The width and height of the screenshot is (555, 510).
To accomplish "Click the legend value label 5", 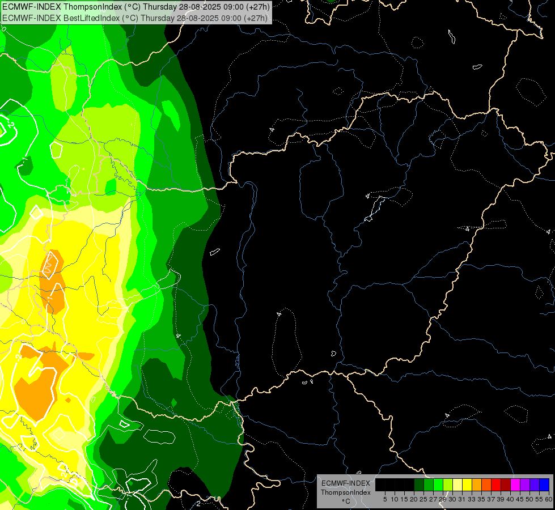I will (385, 499).
